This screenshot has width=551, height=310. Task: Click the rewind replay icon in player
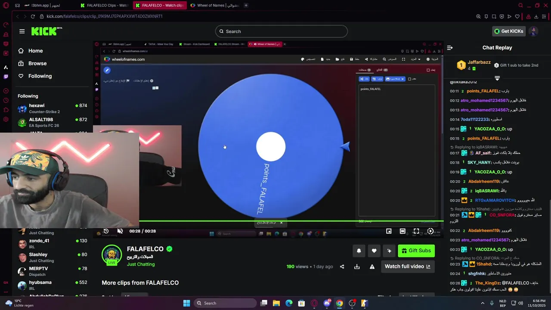tap(106, 231)
